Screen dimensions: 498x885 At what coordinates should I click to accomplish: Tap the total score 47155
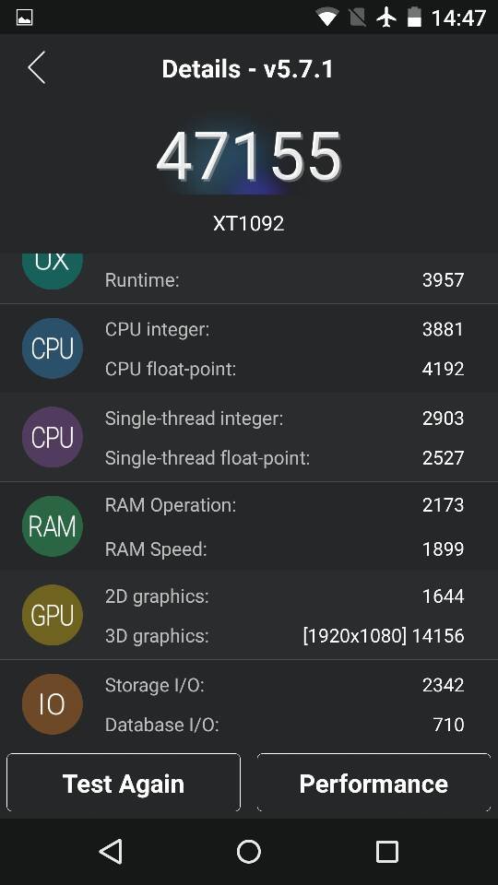(249, 157)
